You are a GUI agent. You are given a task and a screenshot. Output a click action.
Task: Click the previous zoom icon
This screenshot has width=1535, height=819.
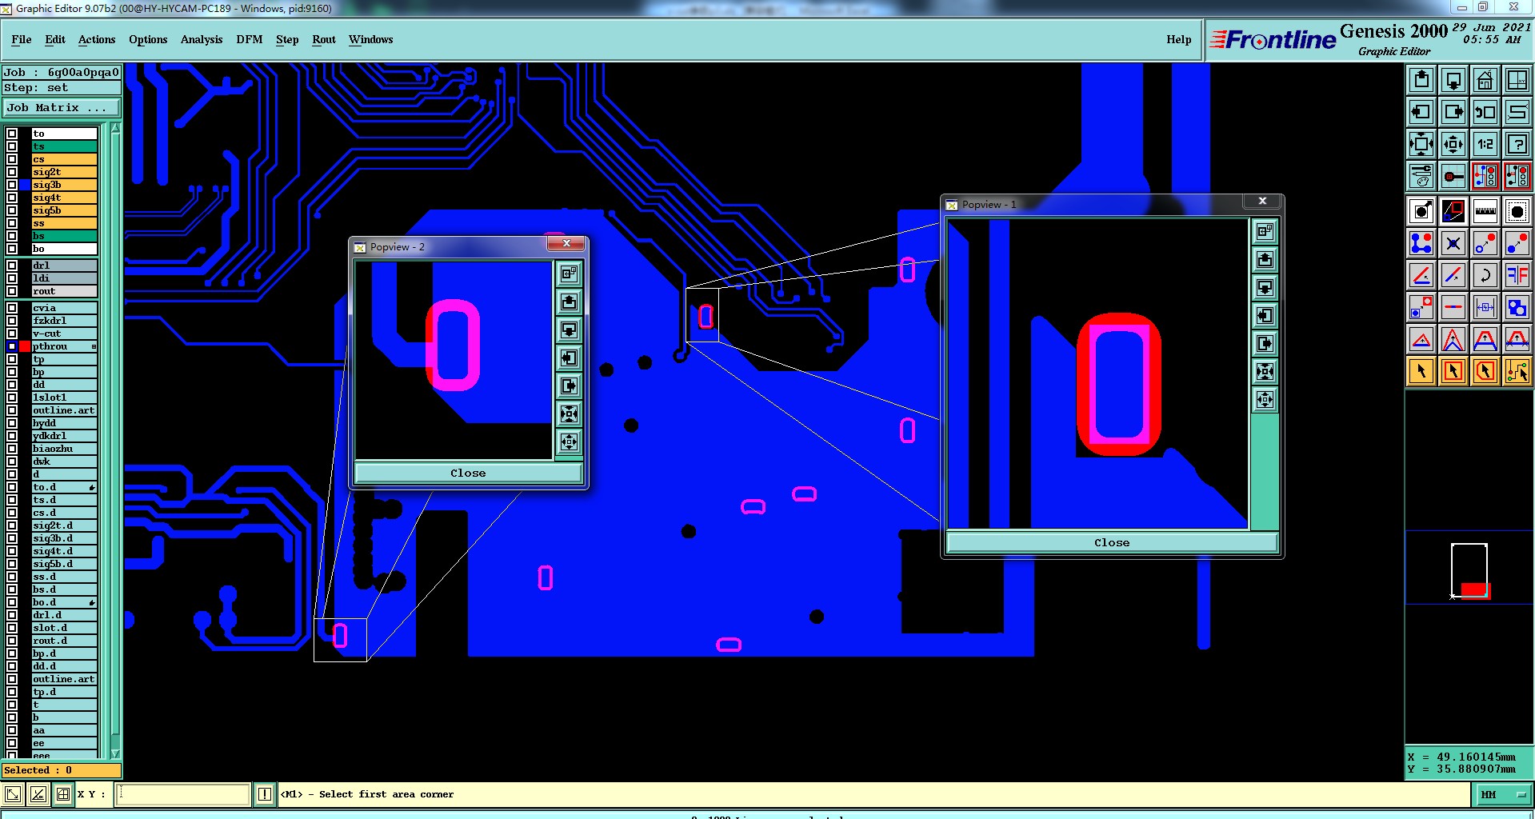pos(1485,112)
